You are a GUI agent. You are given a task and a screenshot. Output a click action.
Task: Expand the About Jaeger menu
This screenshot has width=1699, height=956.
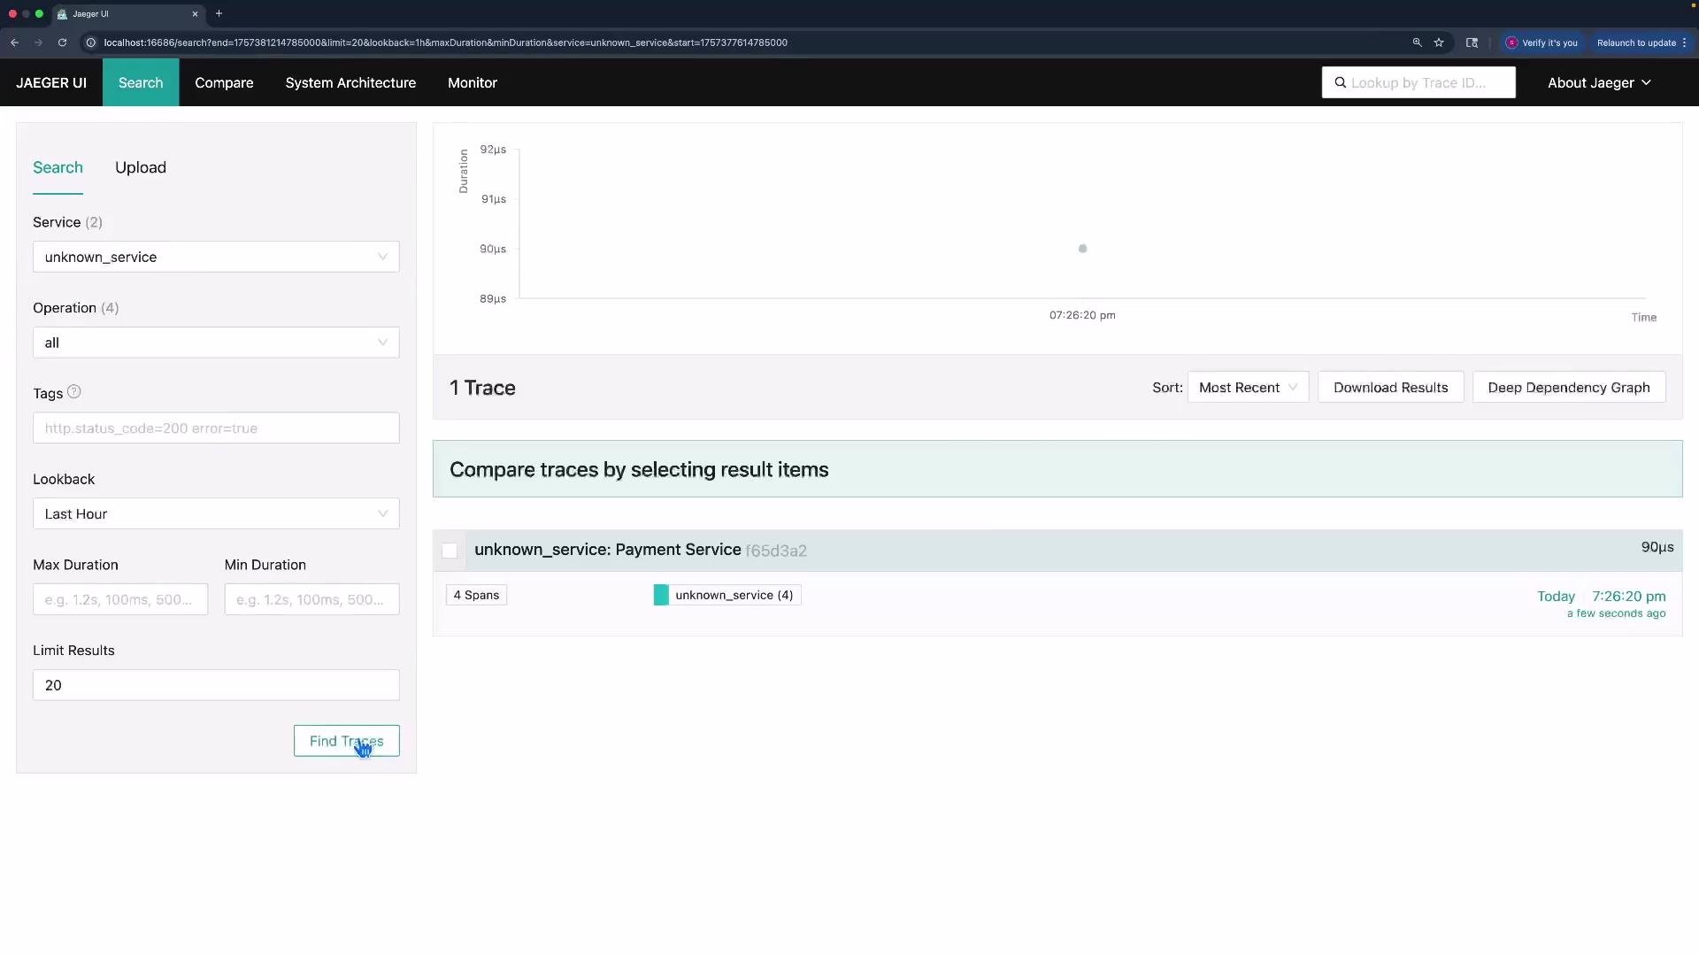point(1599,82)
